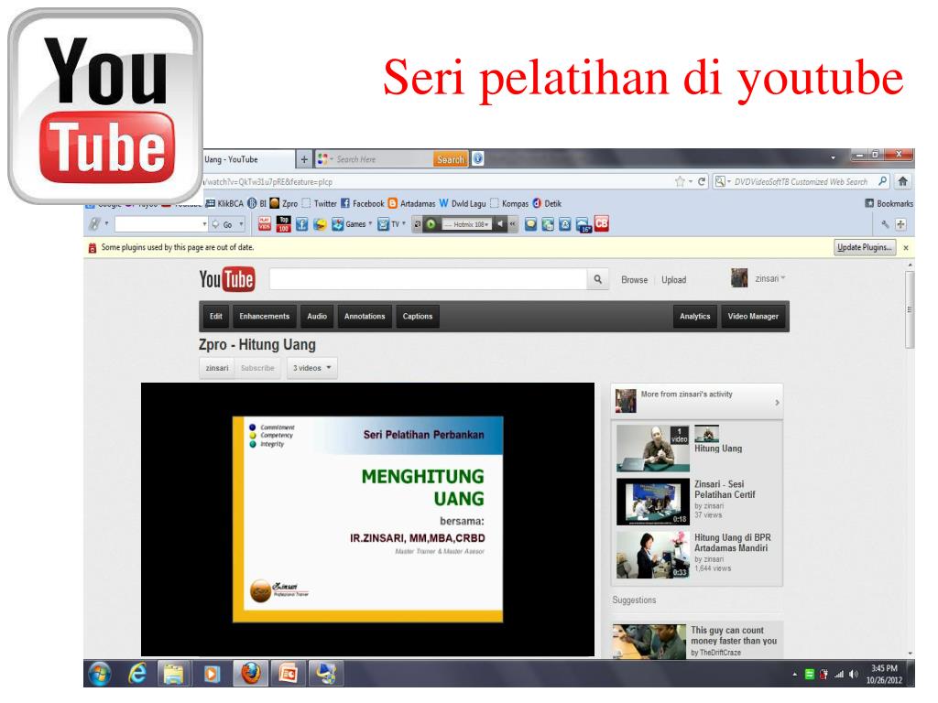Expand the search engine selector dropdown
This screenshot has height=703, width=938.
coord(724,181)
